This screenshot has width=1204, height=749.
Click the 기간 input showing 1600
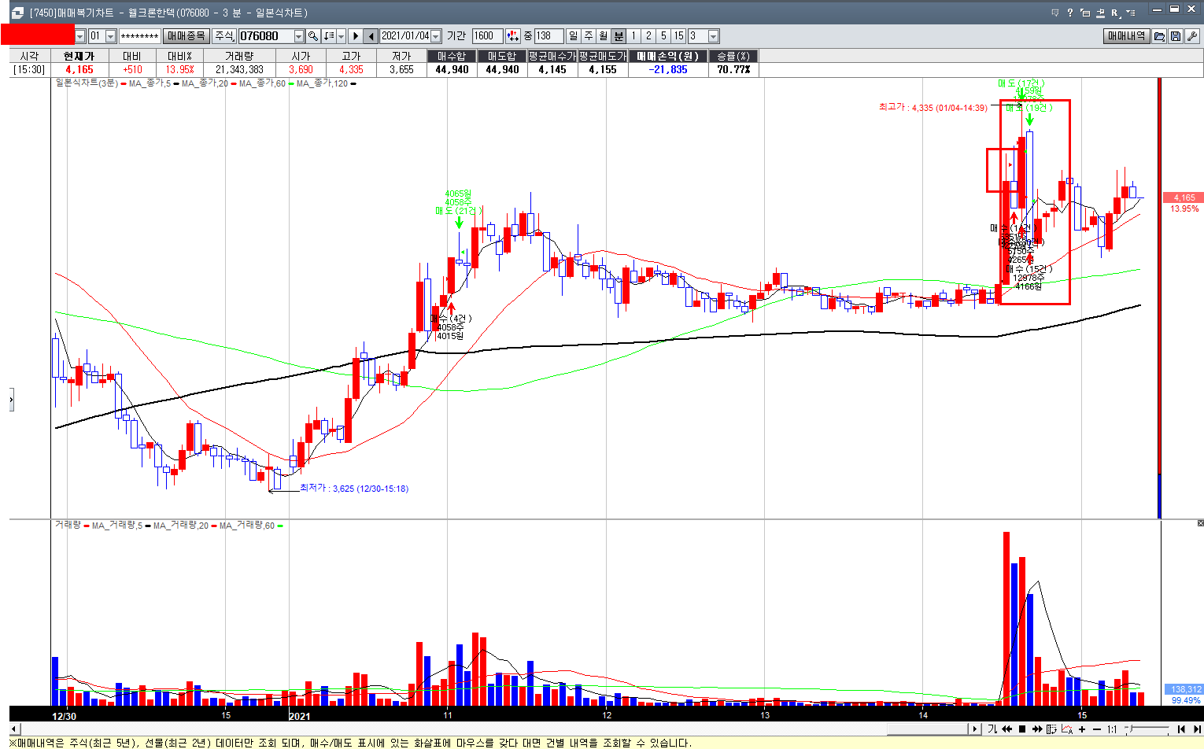487,36
